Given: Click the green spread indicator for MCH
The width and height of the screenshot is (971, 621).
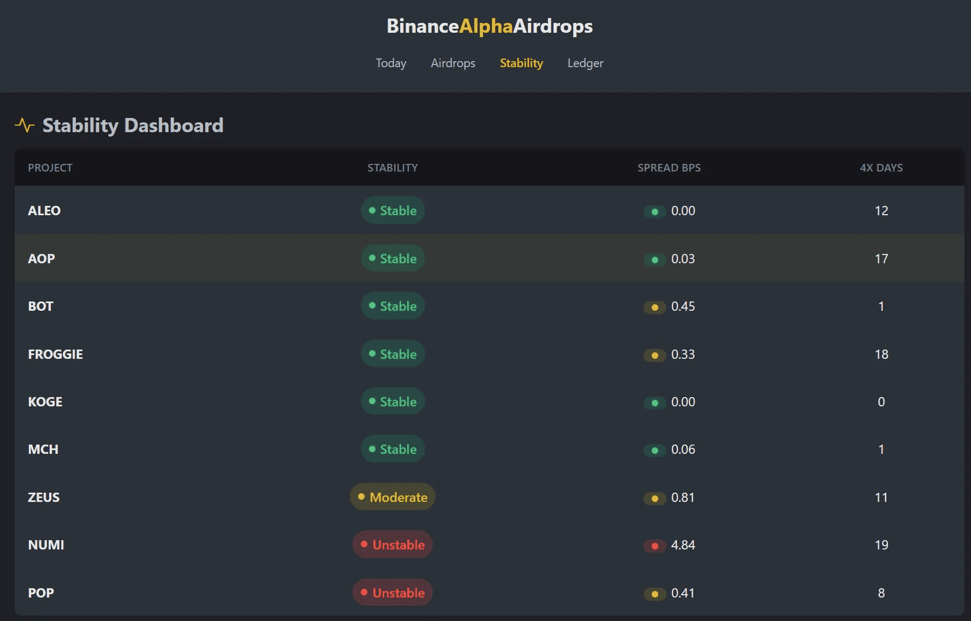Looking at the screenshot, I should pyautogui.click(x=654, y=450).
